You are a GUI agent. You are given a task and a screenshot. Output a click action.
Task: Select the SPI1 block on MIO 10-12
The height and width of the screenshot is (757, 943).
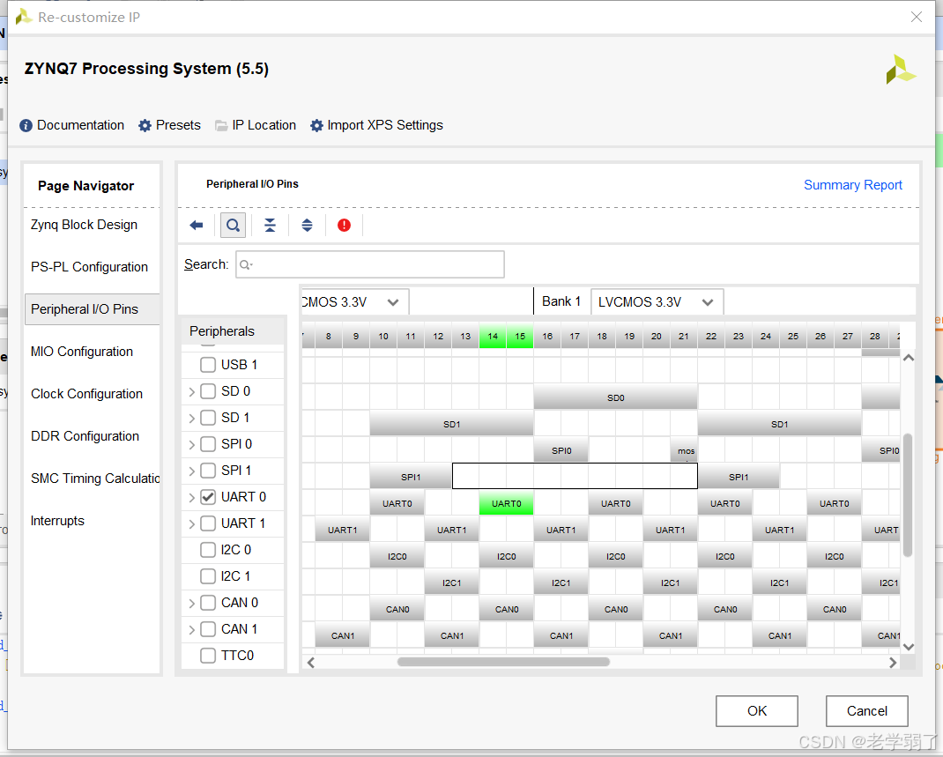(411, 477)
